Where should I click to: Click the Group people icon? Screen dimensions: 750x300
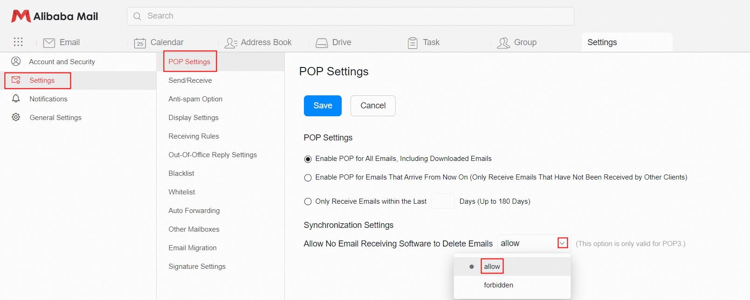coord(503,43)
